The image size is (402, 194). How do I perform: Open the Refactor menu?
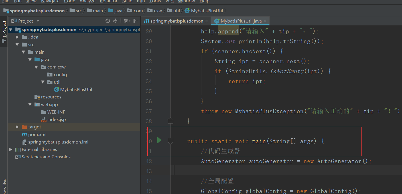[109, 1]
